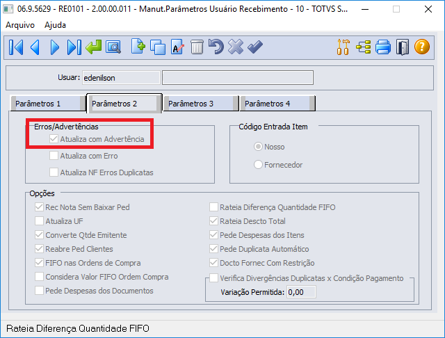Select the Parâmetros 2 tab
Image resolution: width=445 pixels, height=338 pixels.
[124, 104]
